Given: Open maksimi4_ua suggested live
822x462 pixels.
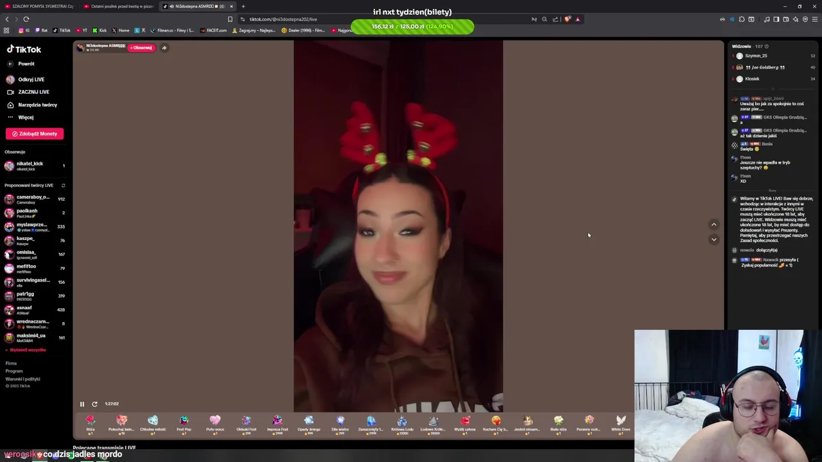Looking at the screenshot, I should (35, 338).
